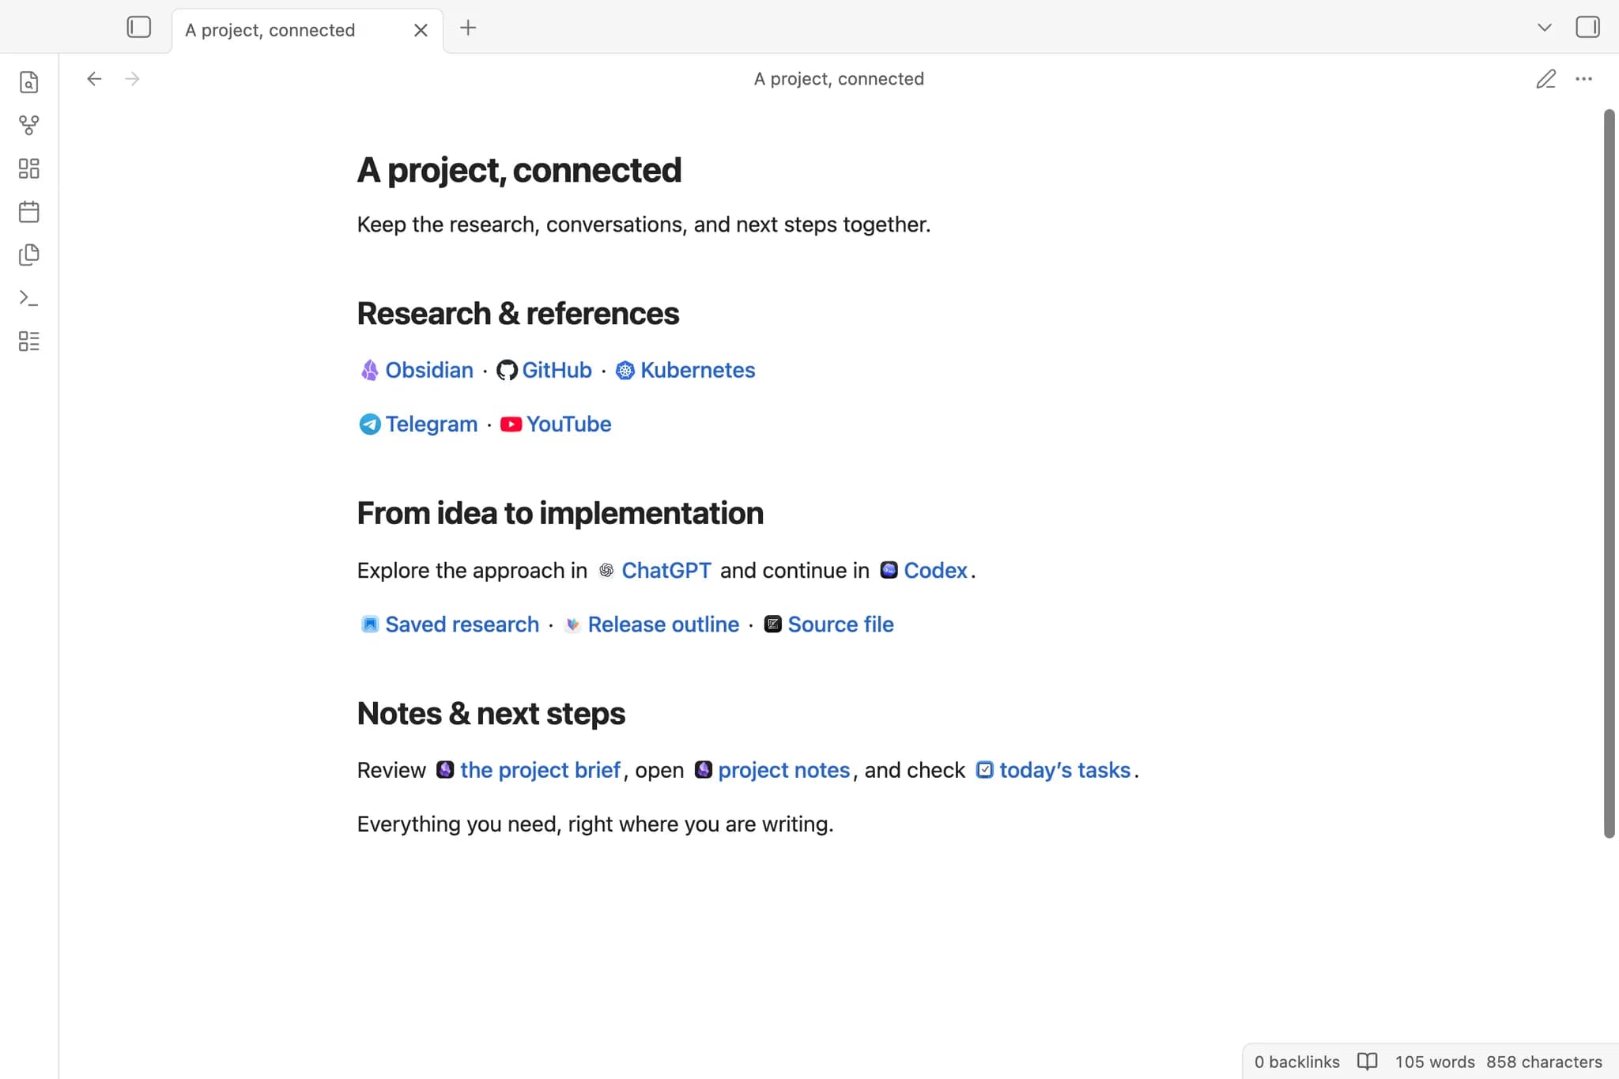Screen dimensions: 1619x1079
Task: Click the Telegram paper-plane favicon
Action: pyautogui.click(x=369, y=424)
